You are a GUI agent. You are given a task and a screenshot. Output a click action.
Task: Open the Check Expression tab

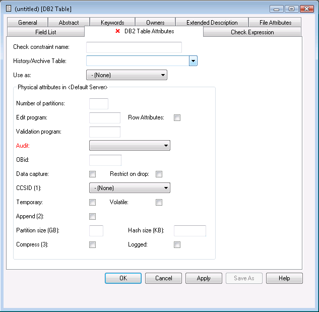pos(252,32)
